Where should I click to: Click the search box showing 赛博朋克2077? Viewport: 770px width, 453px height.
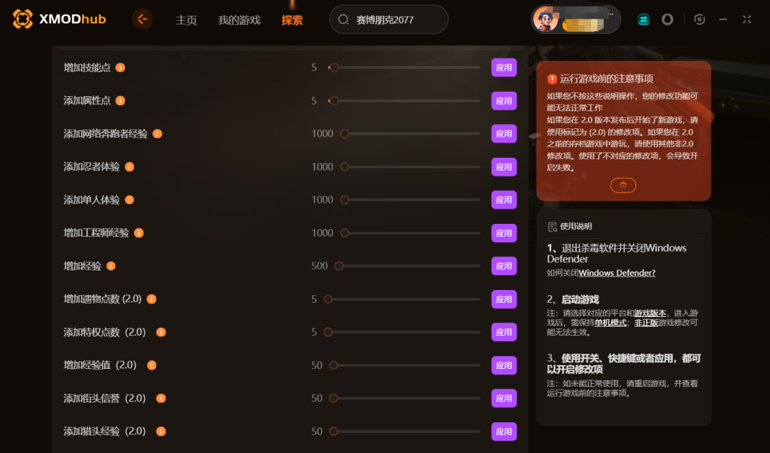389,20
